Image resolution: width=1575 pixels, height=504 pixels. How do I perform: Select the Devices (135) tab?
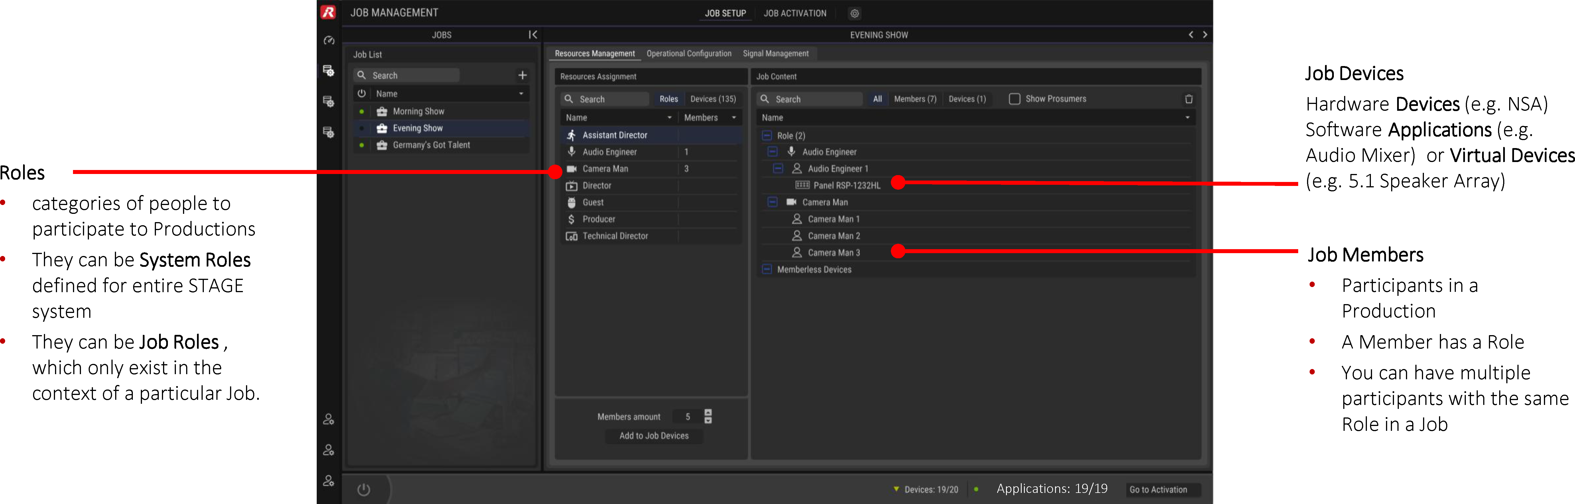pos(713,99)
